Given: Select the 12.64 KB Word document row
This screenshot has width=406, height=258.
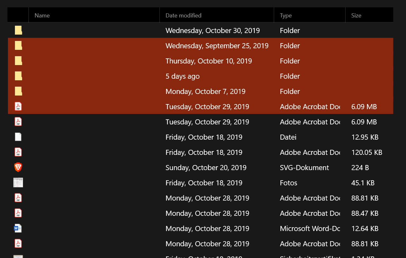Looking at the screenshot, I should pos(201,228).
